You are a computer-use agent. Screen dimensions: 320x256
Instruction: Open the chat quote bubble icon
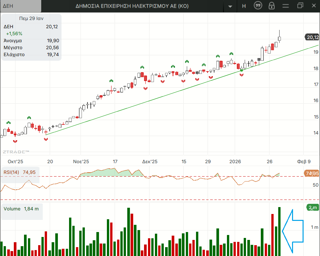tap(258, 6)
